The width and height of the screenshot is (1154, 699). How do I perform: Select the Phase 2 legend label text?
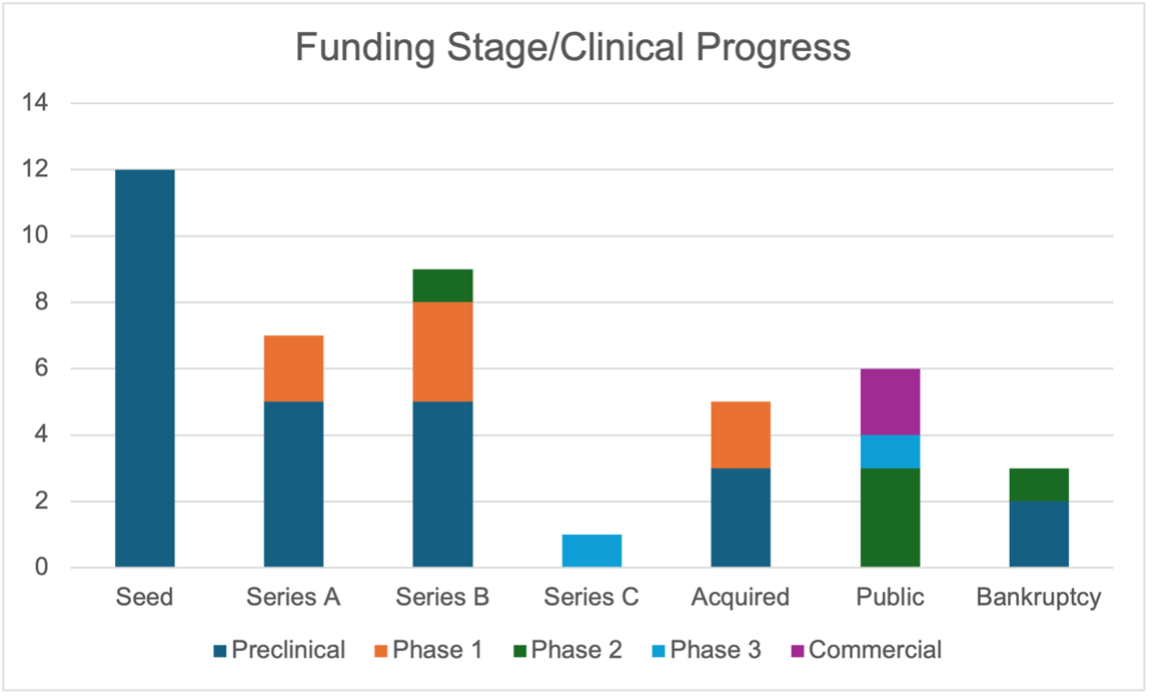[577, 650]
